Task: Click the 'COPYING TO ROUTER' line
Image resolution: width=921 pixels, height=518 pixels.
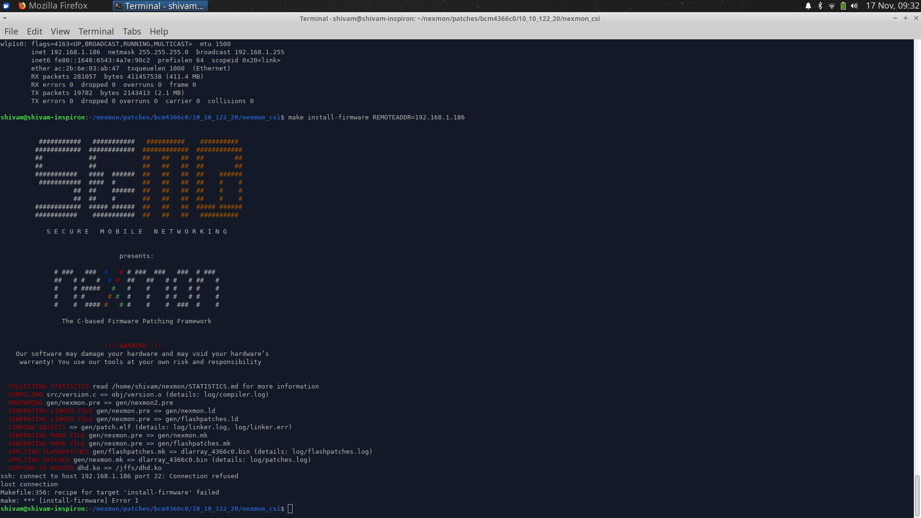Action: 85,468
